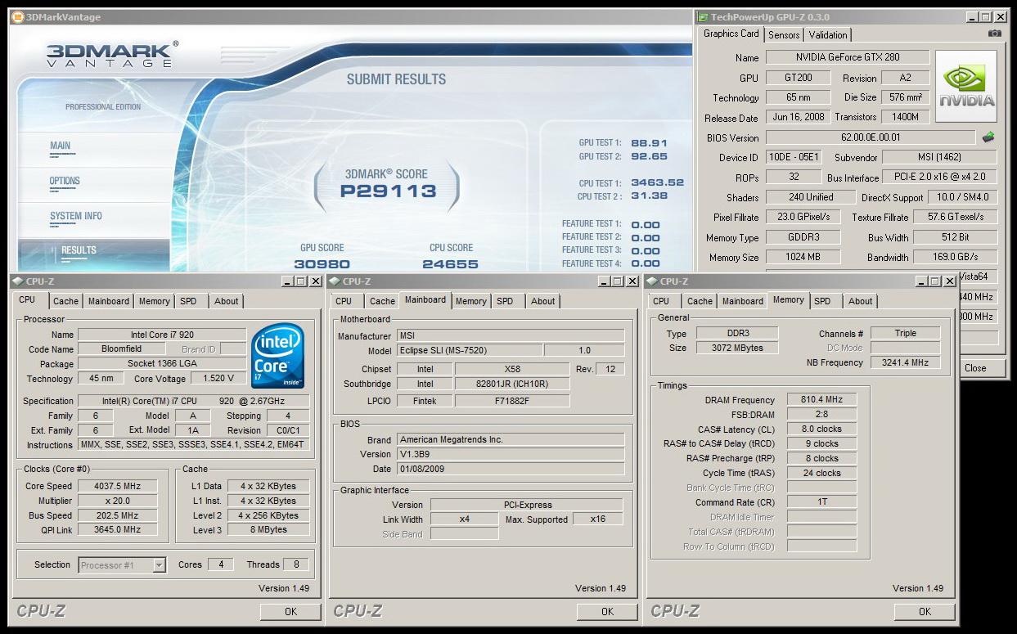Screen dimensions: 1017x634
Task: Click OK in the CPU-Z mainboard window
Action: pyautogui.click(x=607, y=611)
